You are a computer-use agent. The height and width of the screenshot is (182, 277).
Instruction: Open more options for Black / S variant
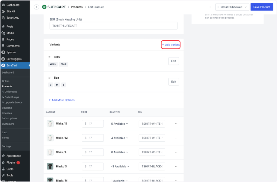pos(176,166)
